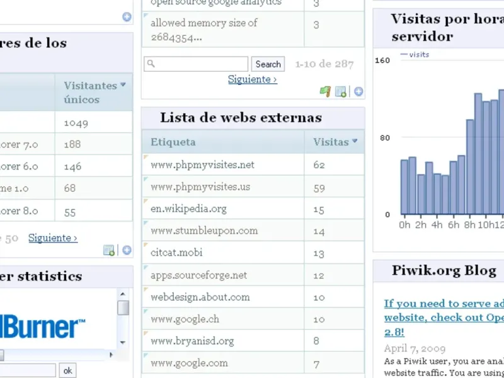Click the table view icon under browsers widget
This screenshot has height=378, width=504.
tap(109, 250)
